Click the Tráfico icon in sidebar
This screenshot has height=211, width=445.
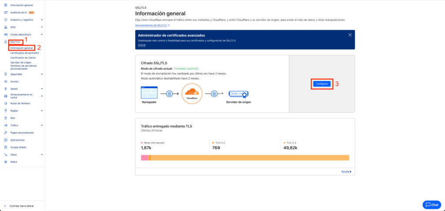pos(6,125)
